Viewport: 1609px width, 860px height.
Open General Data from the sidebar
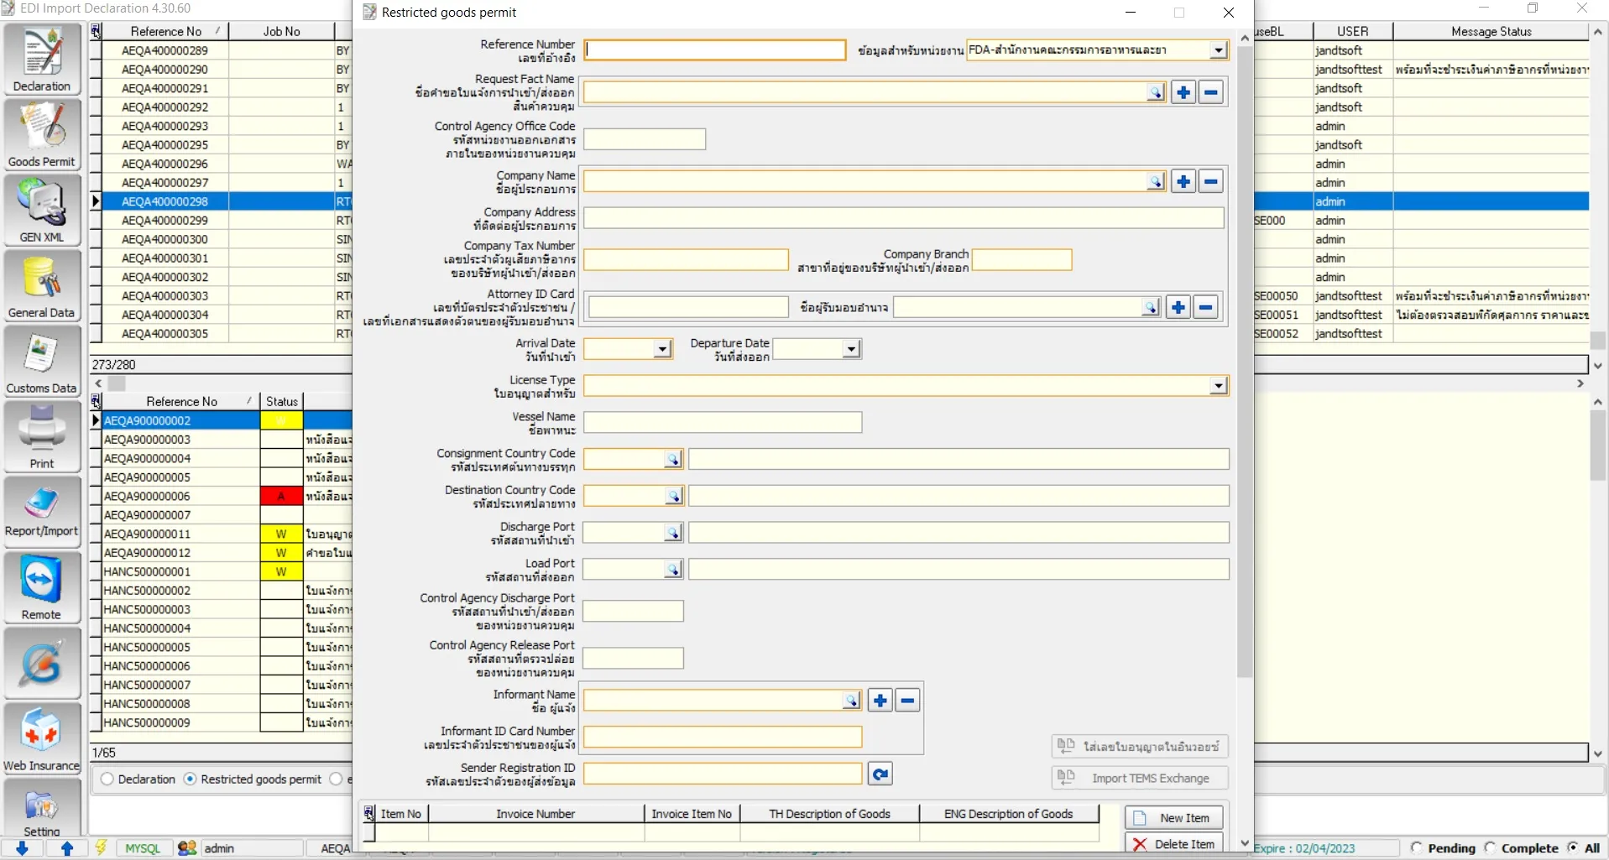(42, 285)
